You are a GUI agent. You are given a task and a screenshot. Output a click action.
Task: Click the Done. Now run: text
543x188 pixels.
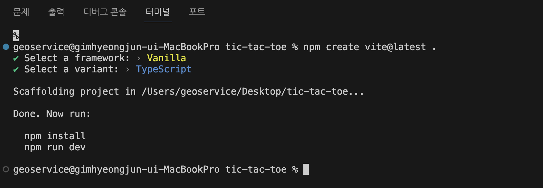point(52,114)
